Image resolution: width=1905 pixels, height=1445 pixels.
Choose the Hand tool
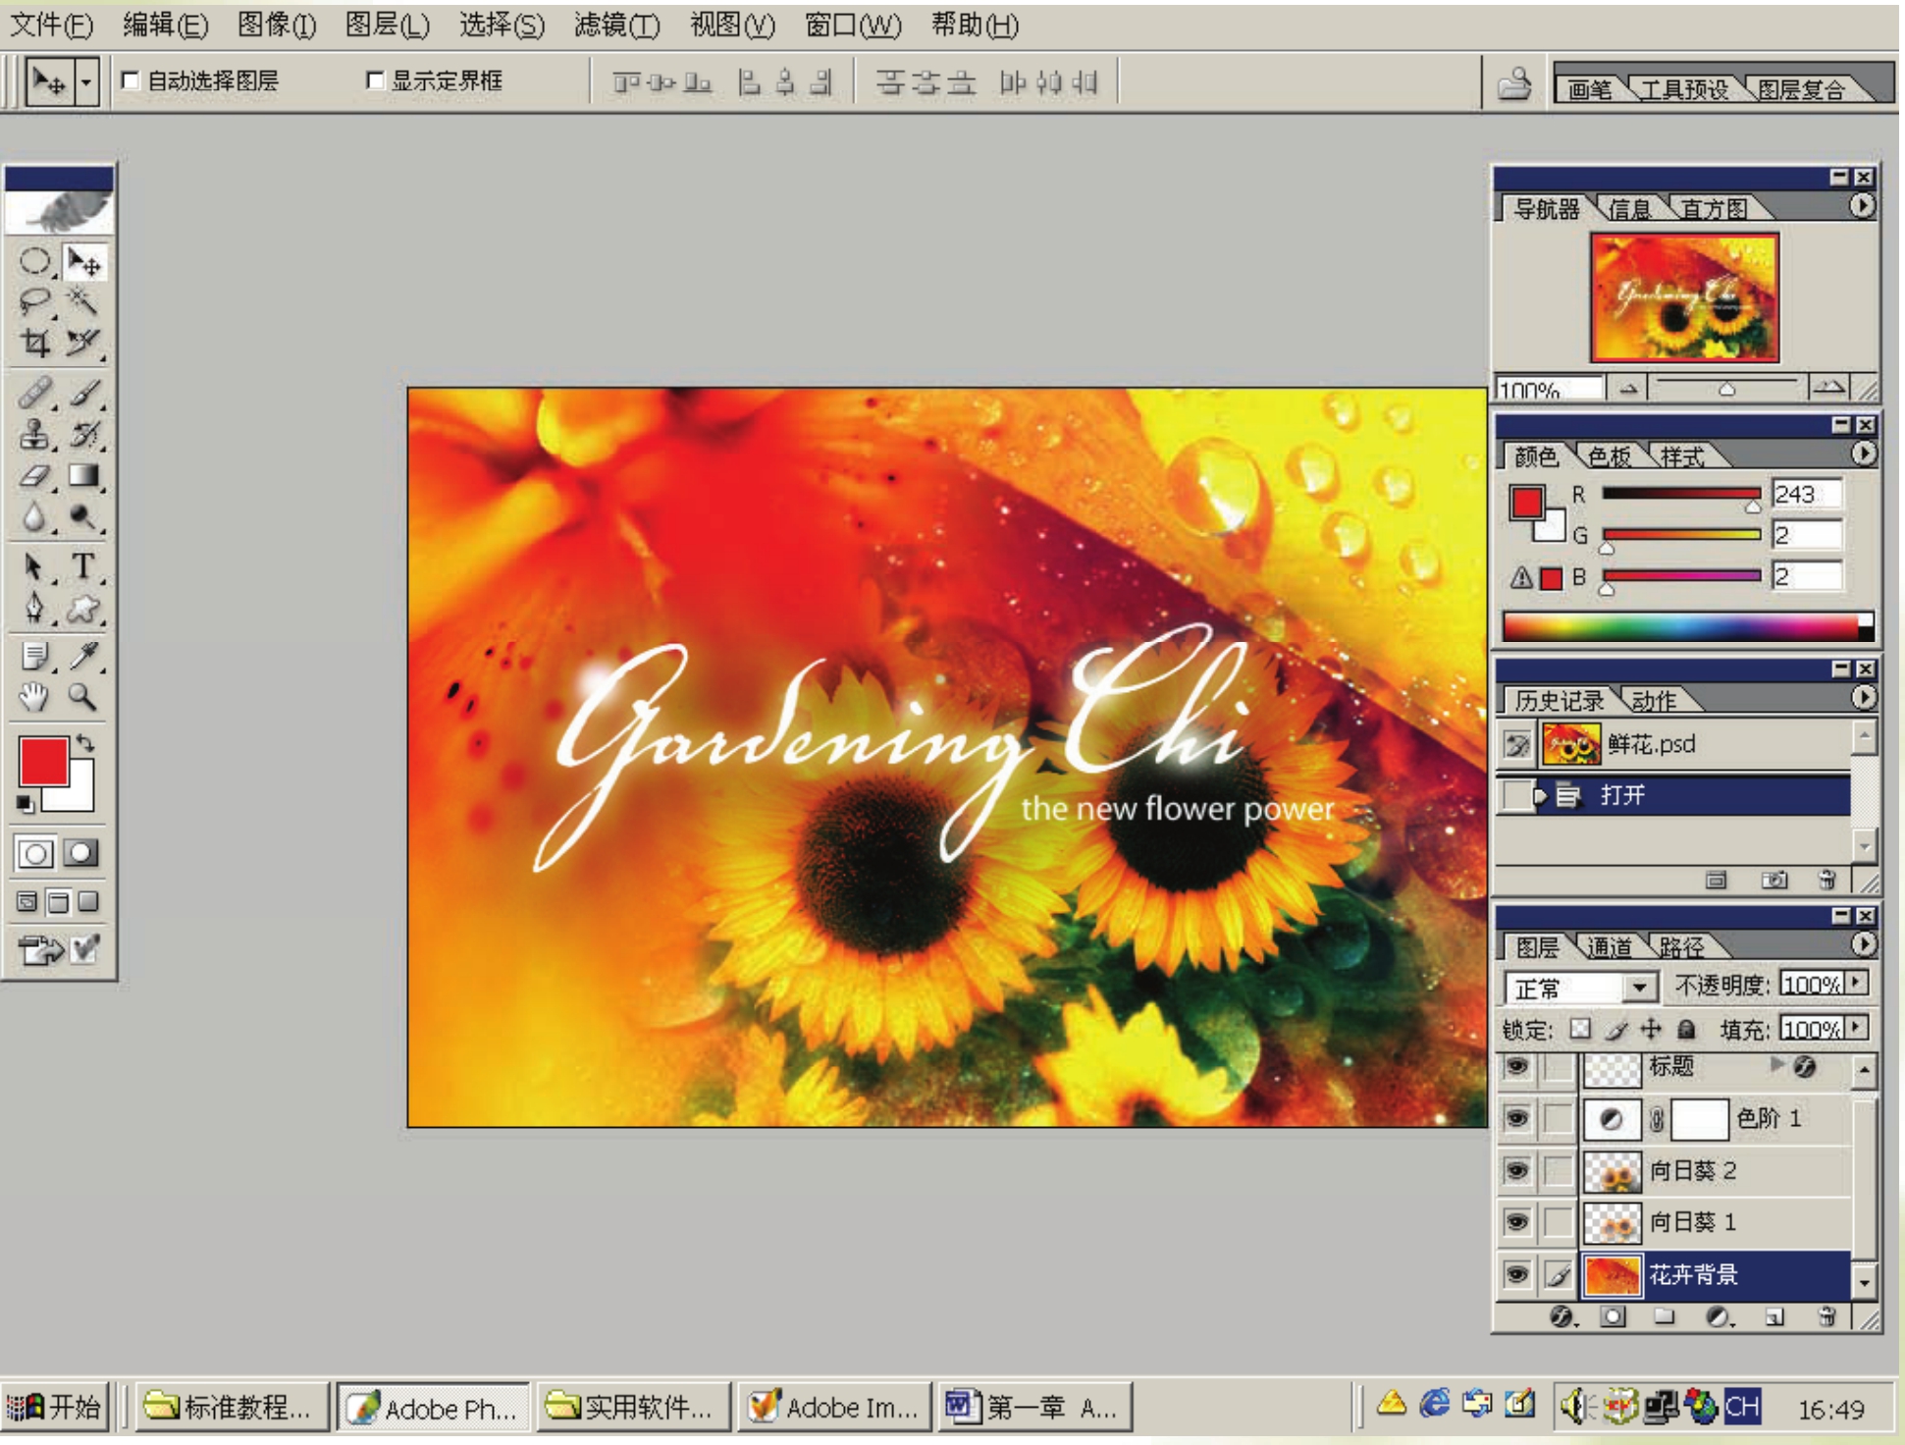click(34, 697)
